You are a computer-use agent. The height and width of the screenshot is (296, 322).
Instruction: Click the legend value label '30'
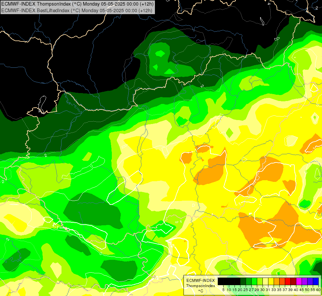coord(262,290)
